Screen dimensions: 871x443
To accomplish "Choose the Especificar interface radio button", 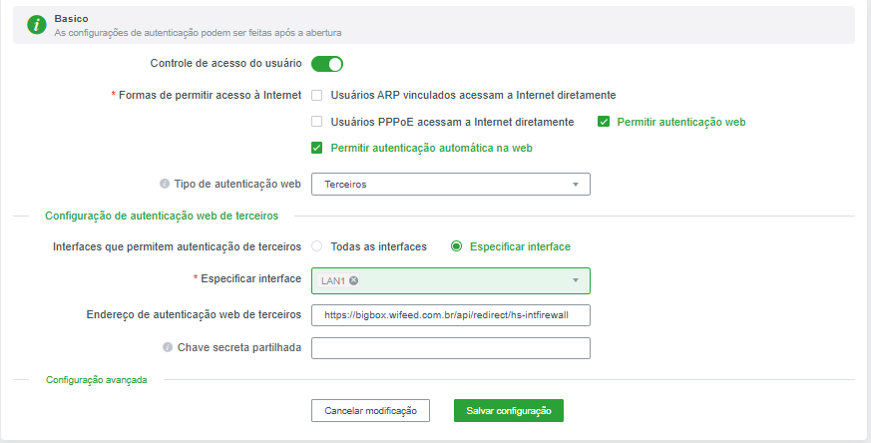I will [x=457, y=246].
